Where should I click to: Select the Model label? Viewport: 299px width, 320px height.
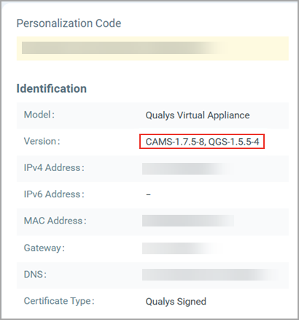[x=39, y=115]
